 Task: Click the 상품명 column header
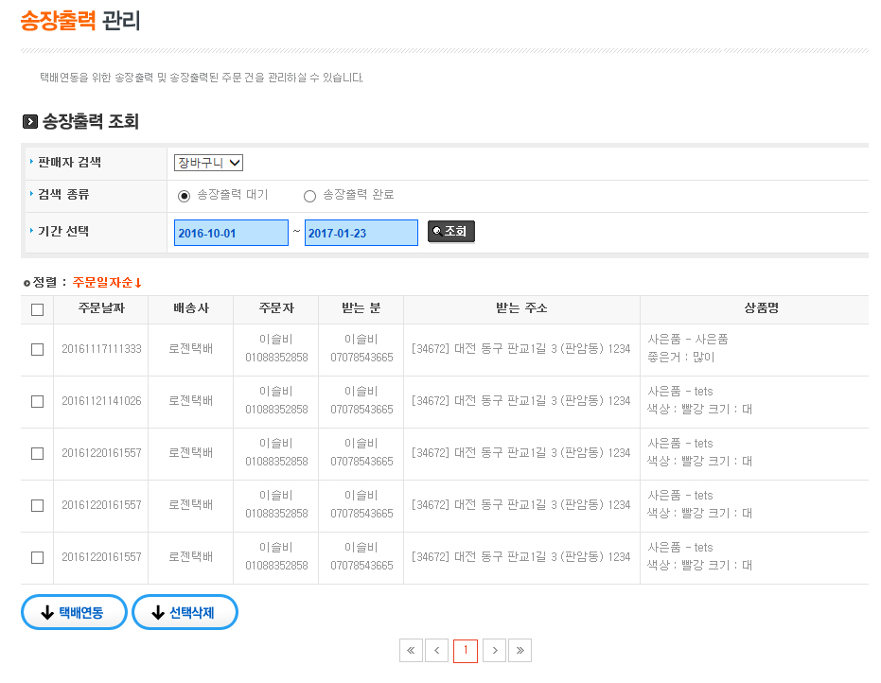[x=754, y=309]
